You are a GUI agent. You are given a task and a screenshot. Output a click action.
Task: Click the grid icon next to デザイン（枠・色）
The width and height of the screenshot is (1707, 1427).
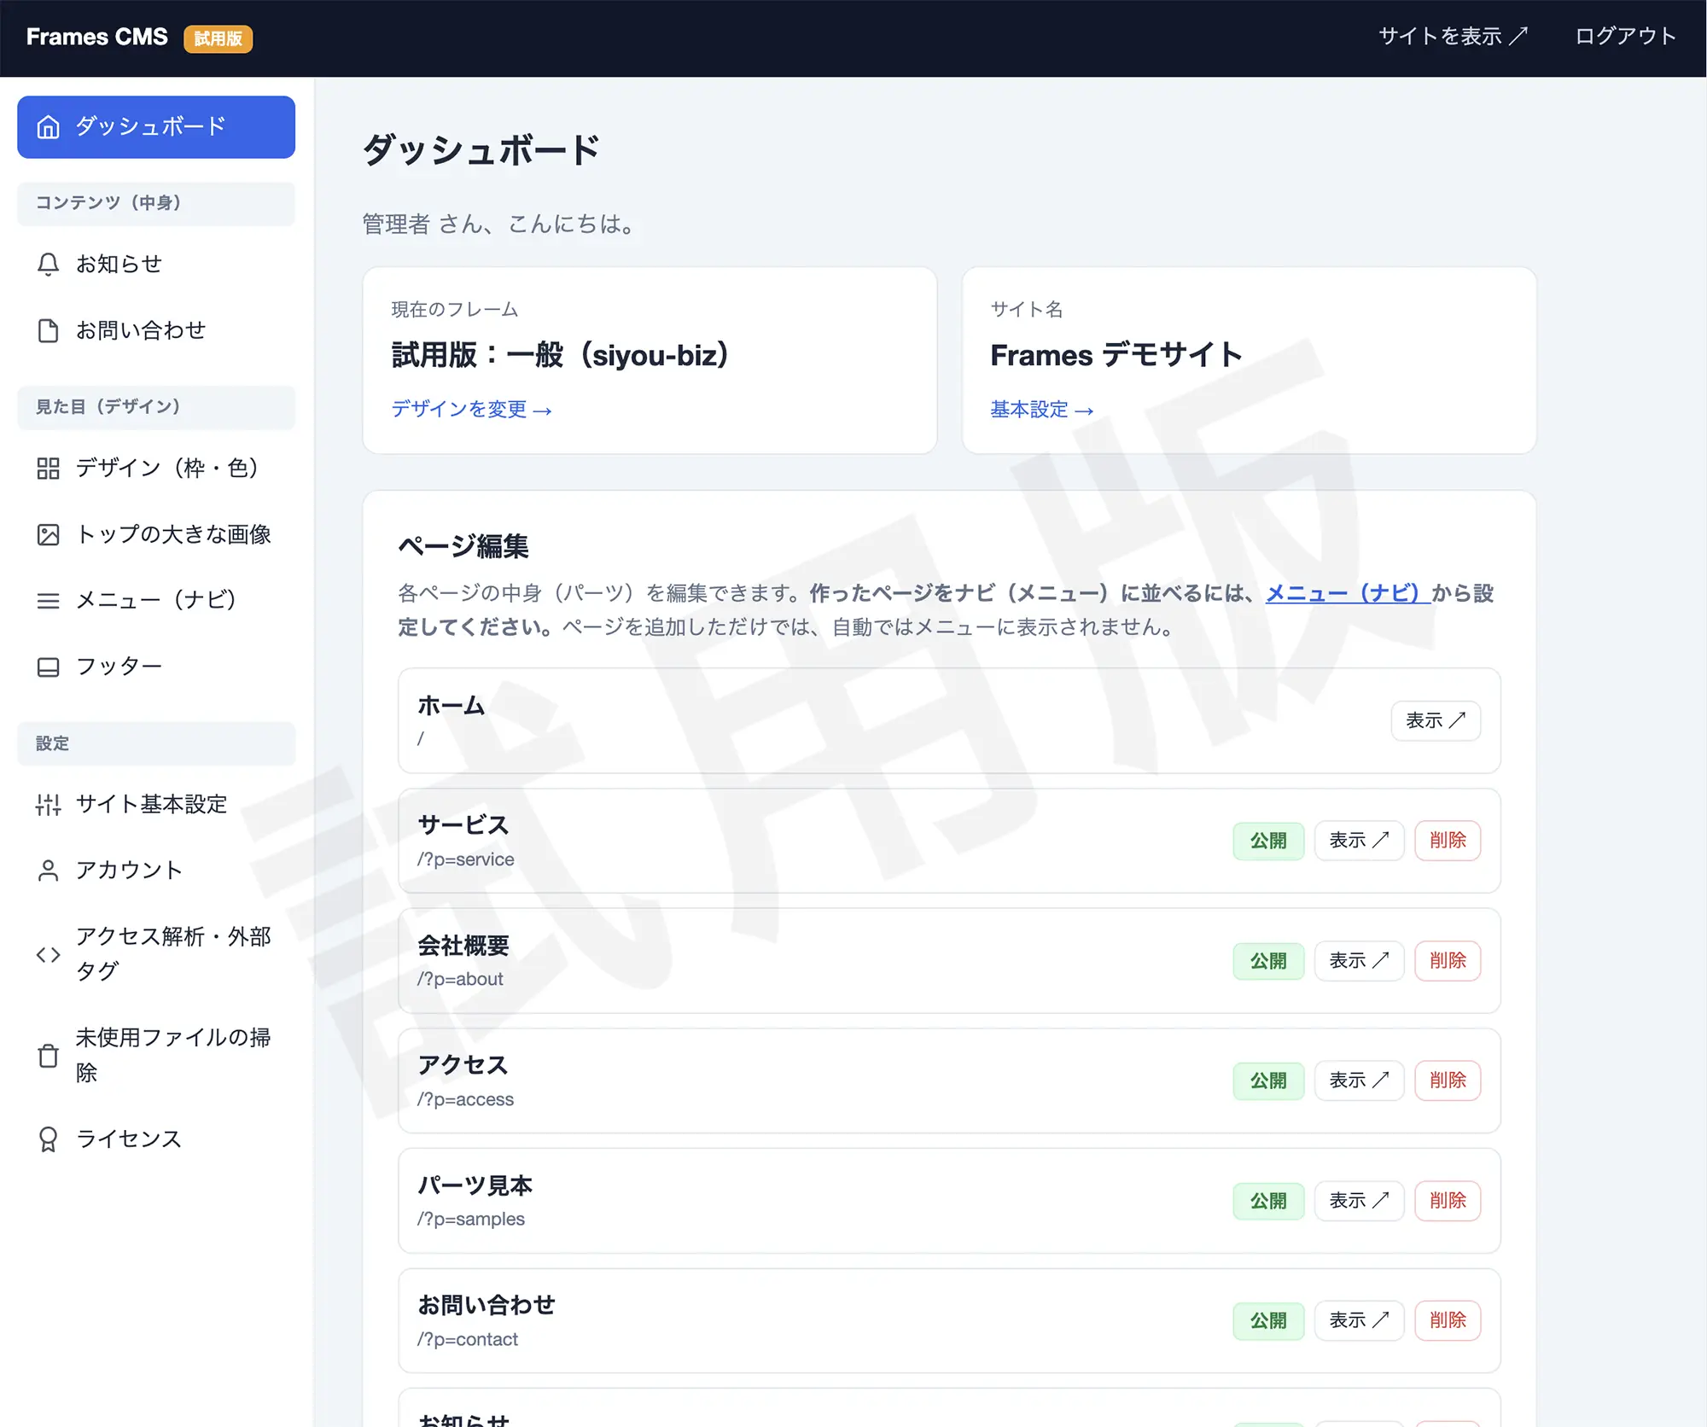[x=49, y=469]
